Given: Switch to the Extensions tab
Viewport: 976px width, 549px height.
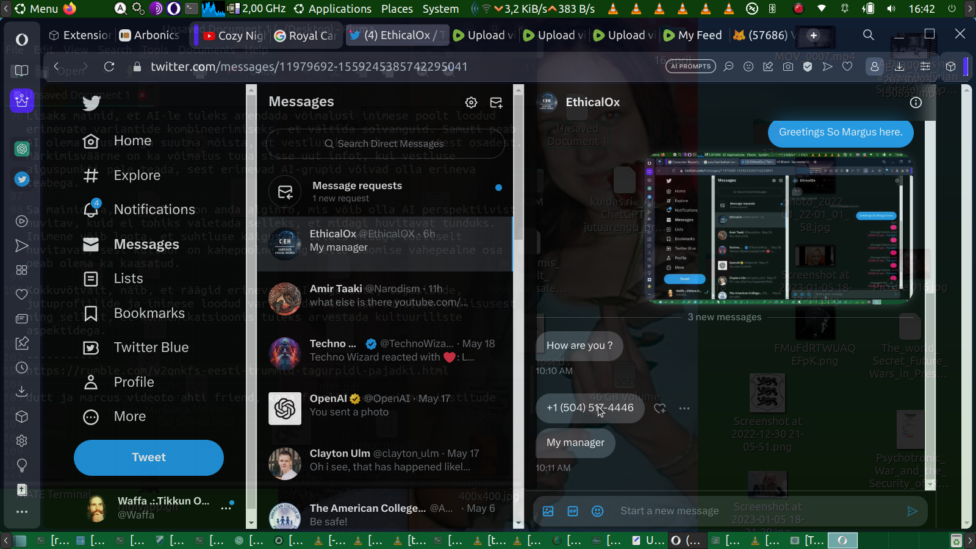Looking at the screenshot, I should tap(79, 35).
